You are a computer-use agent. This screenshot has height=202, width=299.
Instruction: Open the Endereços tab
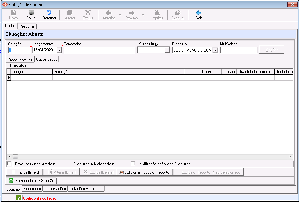click(x=32, y=189)
